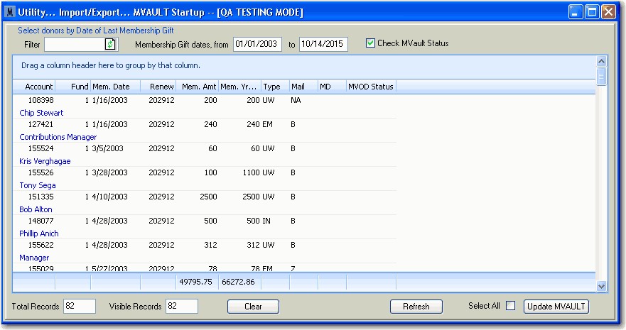Sort by MVOD Status column header
This screenshot has width=626, height=330.
pos(372,87)
